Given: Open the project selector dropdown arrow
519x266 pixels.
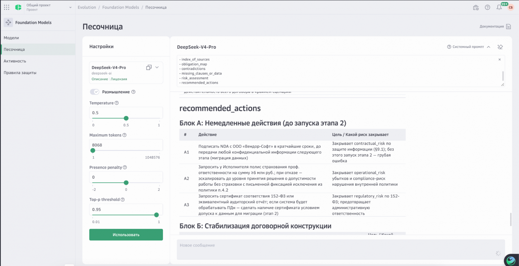Looking at the screenshot, I should (x=70, y=7).
